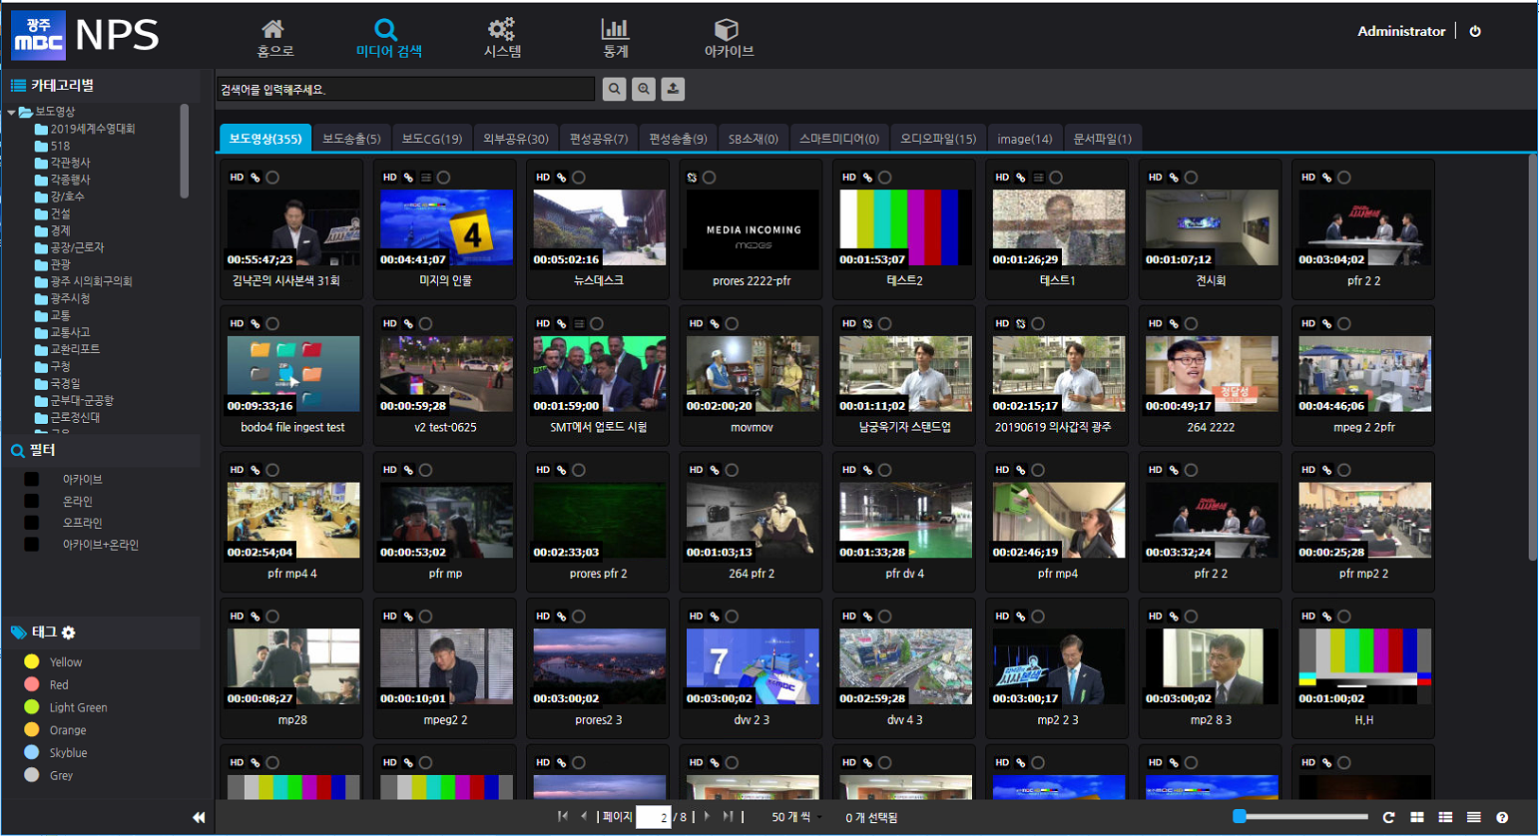Viewport: 1539px width, 836px height.
Task: Enable the 오프라인 filter checkbox
Action: coord(32,523)
